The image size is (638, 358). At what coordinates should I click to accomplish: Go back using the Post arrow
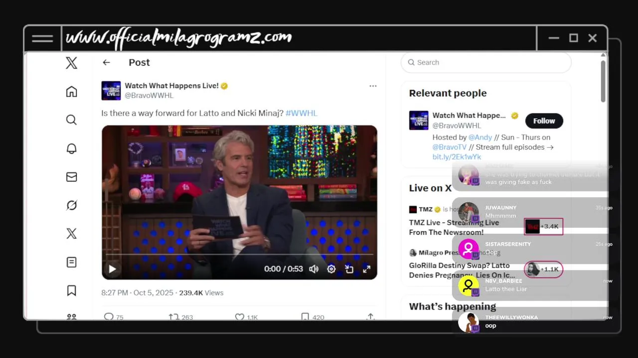(x=106, y=62)
